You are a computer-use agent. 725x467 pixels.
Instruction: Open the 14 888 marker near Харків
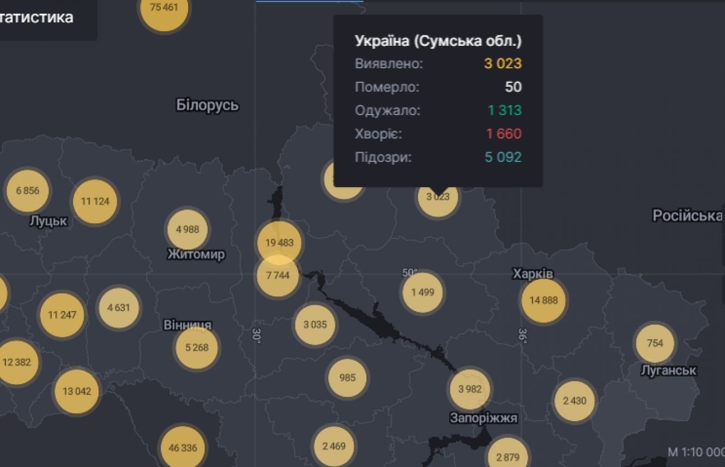click(x=543, y=300)
